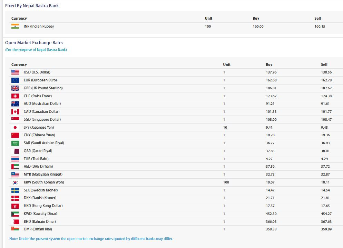
Task: Select the 'SGD (Singapore Dollar)' currency name
Action: [x=42, y=119]
